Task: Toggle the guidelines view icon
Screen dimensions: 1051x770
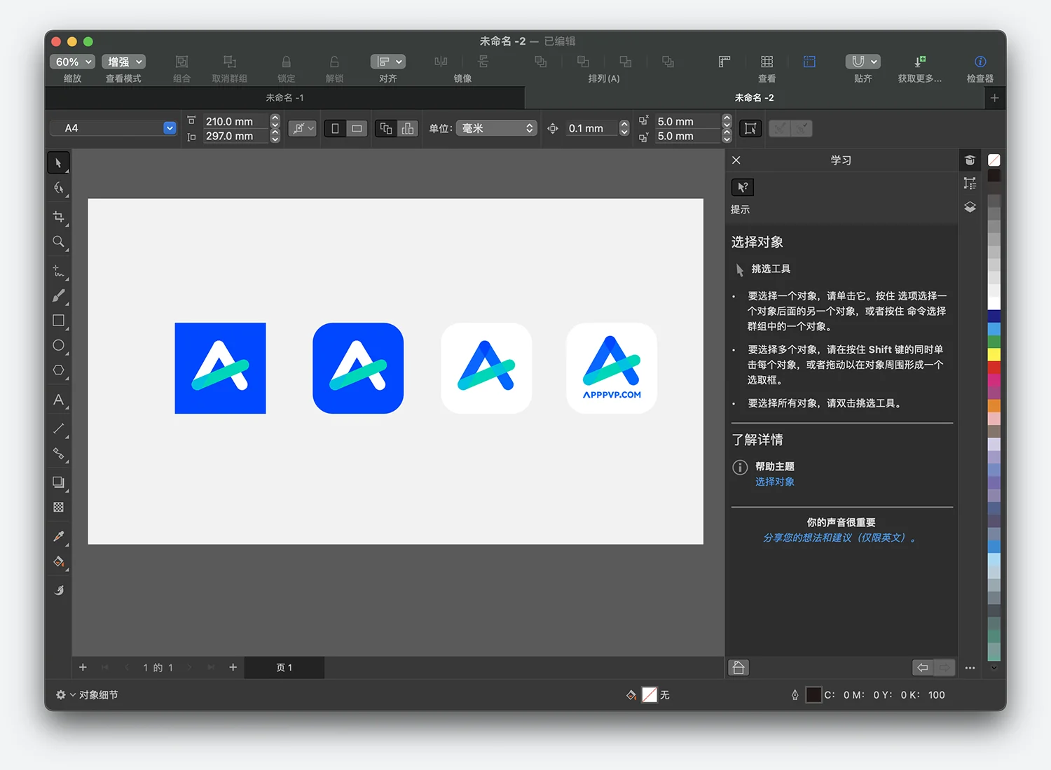Action: [809, 62]
